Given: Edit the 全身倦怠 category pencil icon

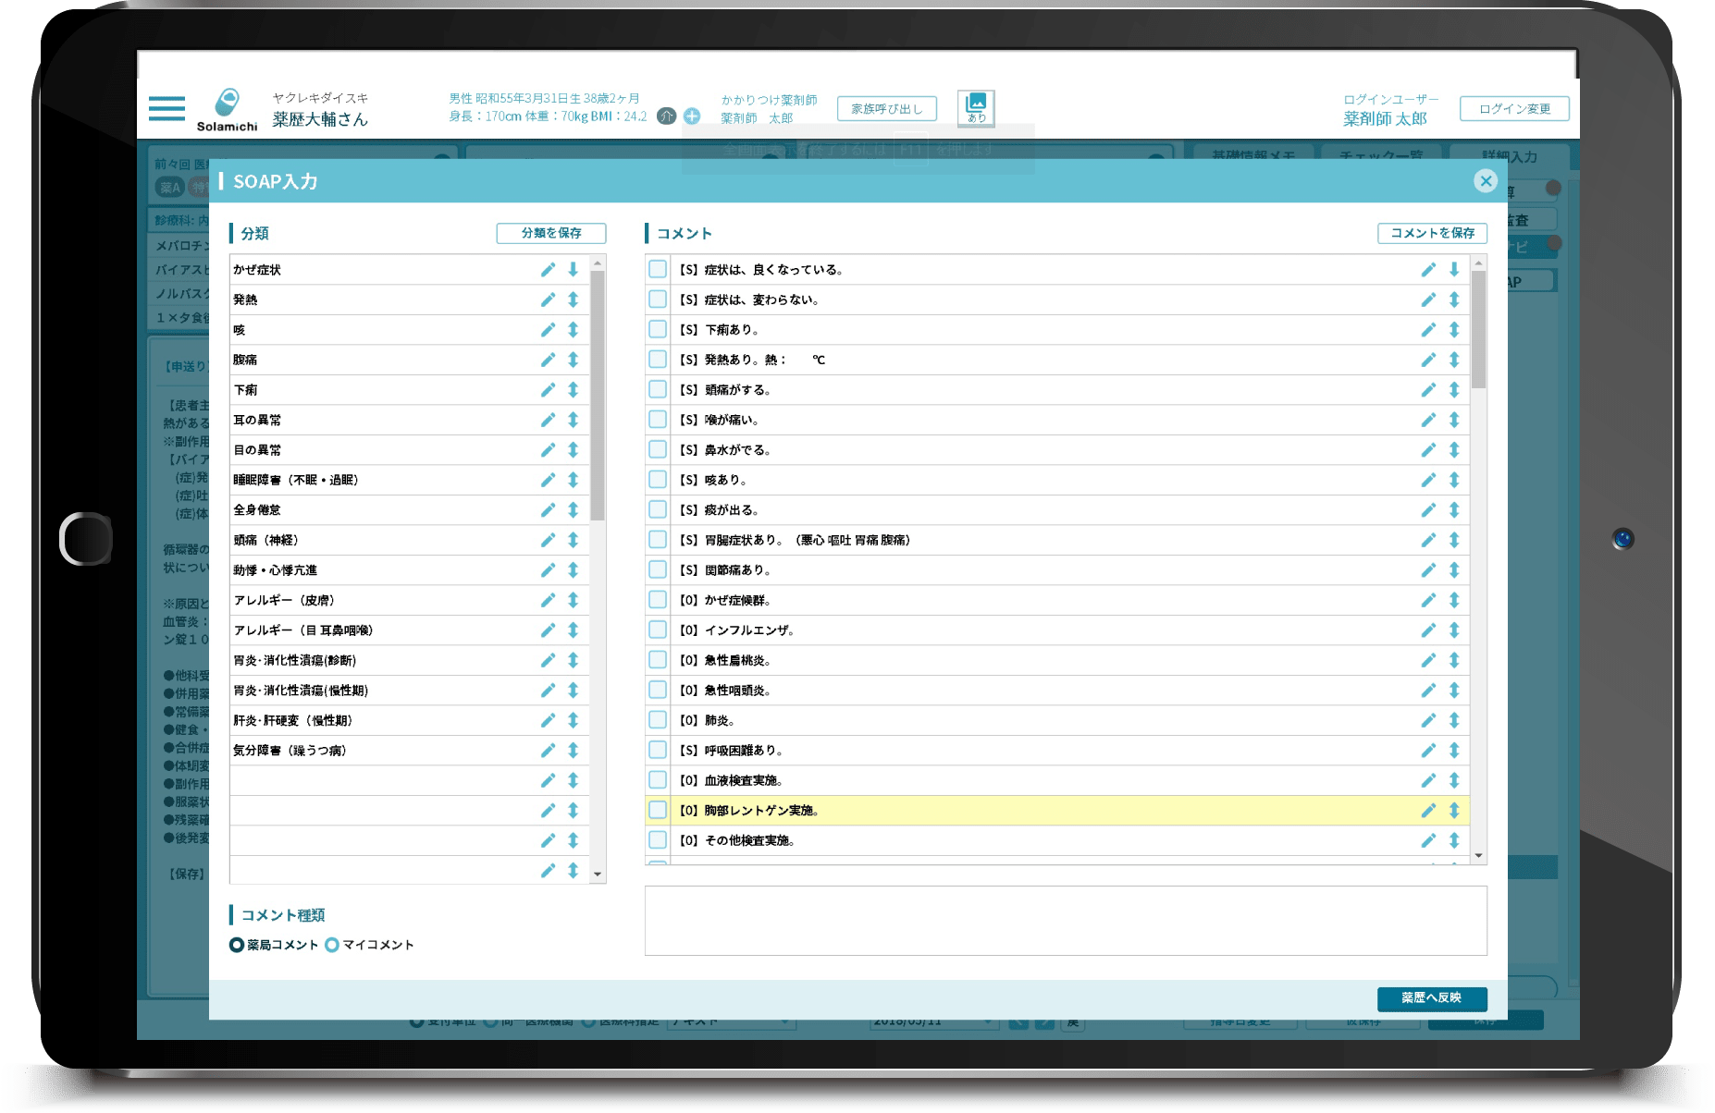Looking at the screenshot, I should [548, 510].
